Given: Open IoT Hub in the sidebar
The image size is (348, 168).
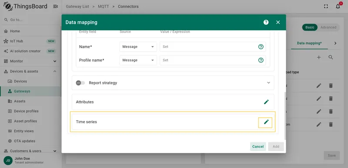Looking at the screenshot, I should coord(30,41).
